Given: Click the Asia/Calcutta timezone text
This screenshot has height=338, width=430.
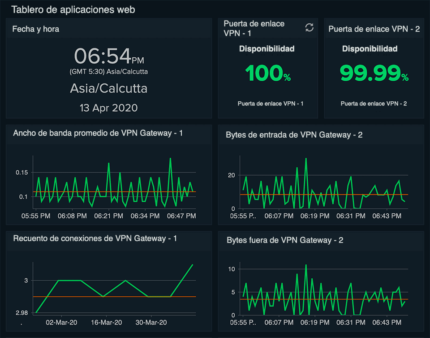Looking at the screenshot, I should (x=108, y=88).
